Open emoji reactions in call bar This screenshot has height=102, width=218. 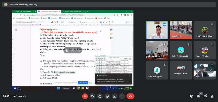pyautogui.click(x=107, y=96)
